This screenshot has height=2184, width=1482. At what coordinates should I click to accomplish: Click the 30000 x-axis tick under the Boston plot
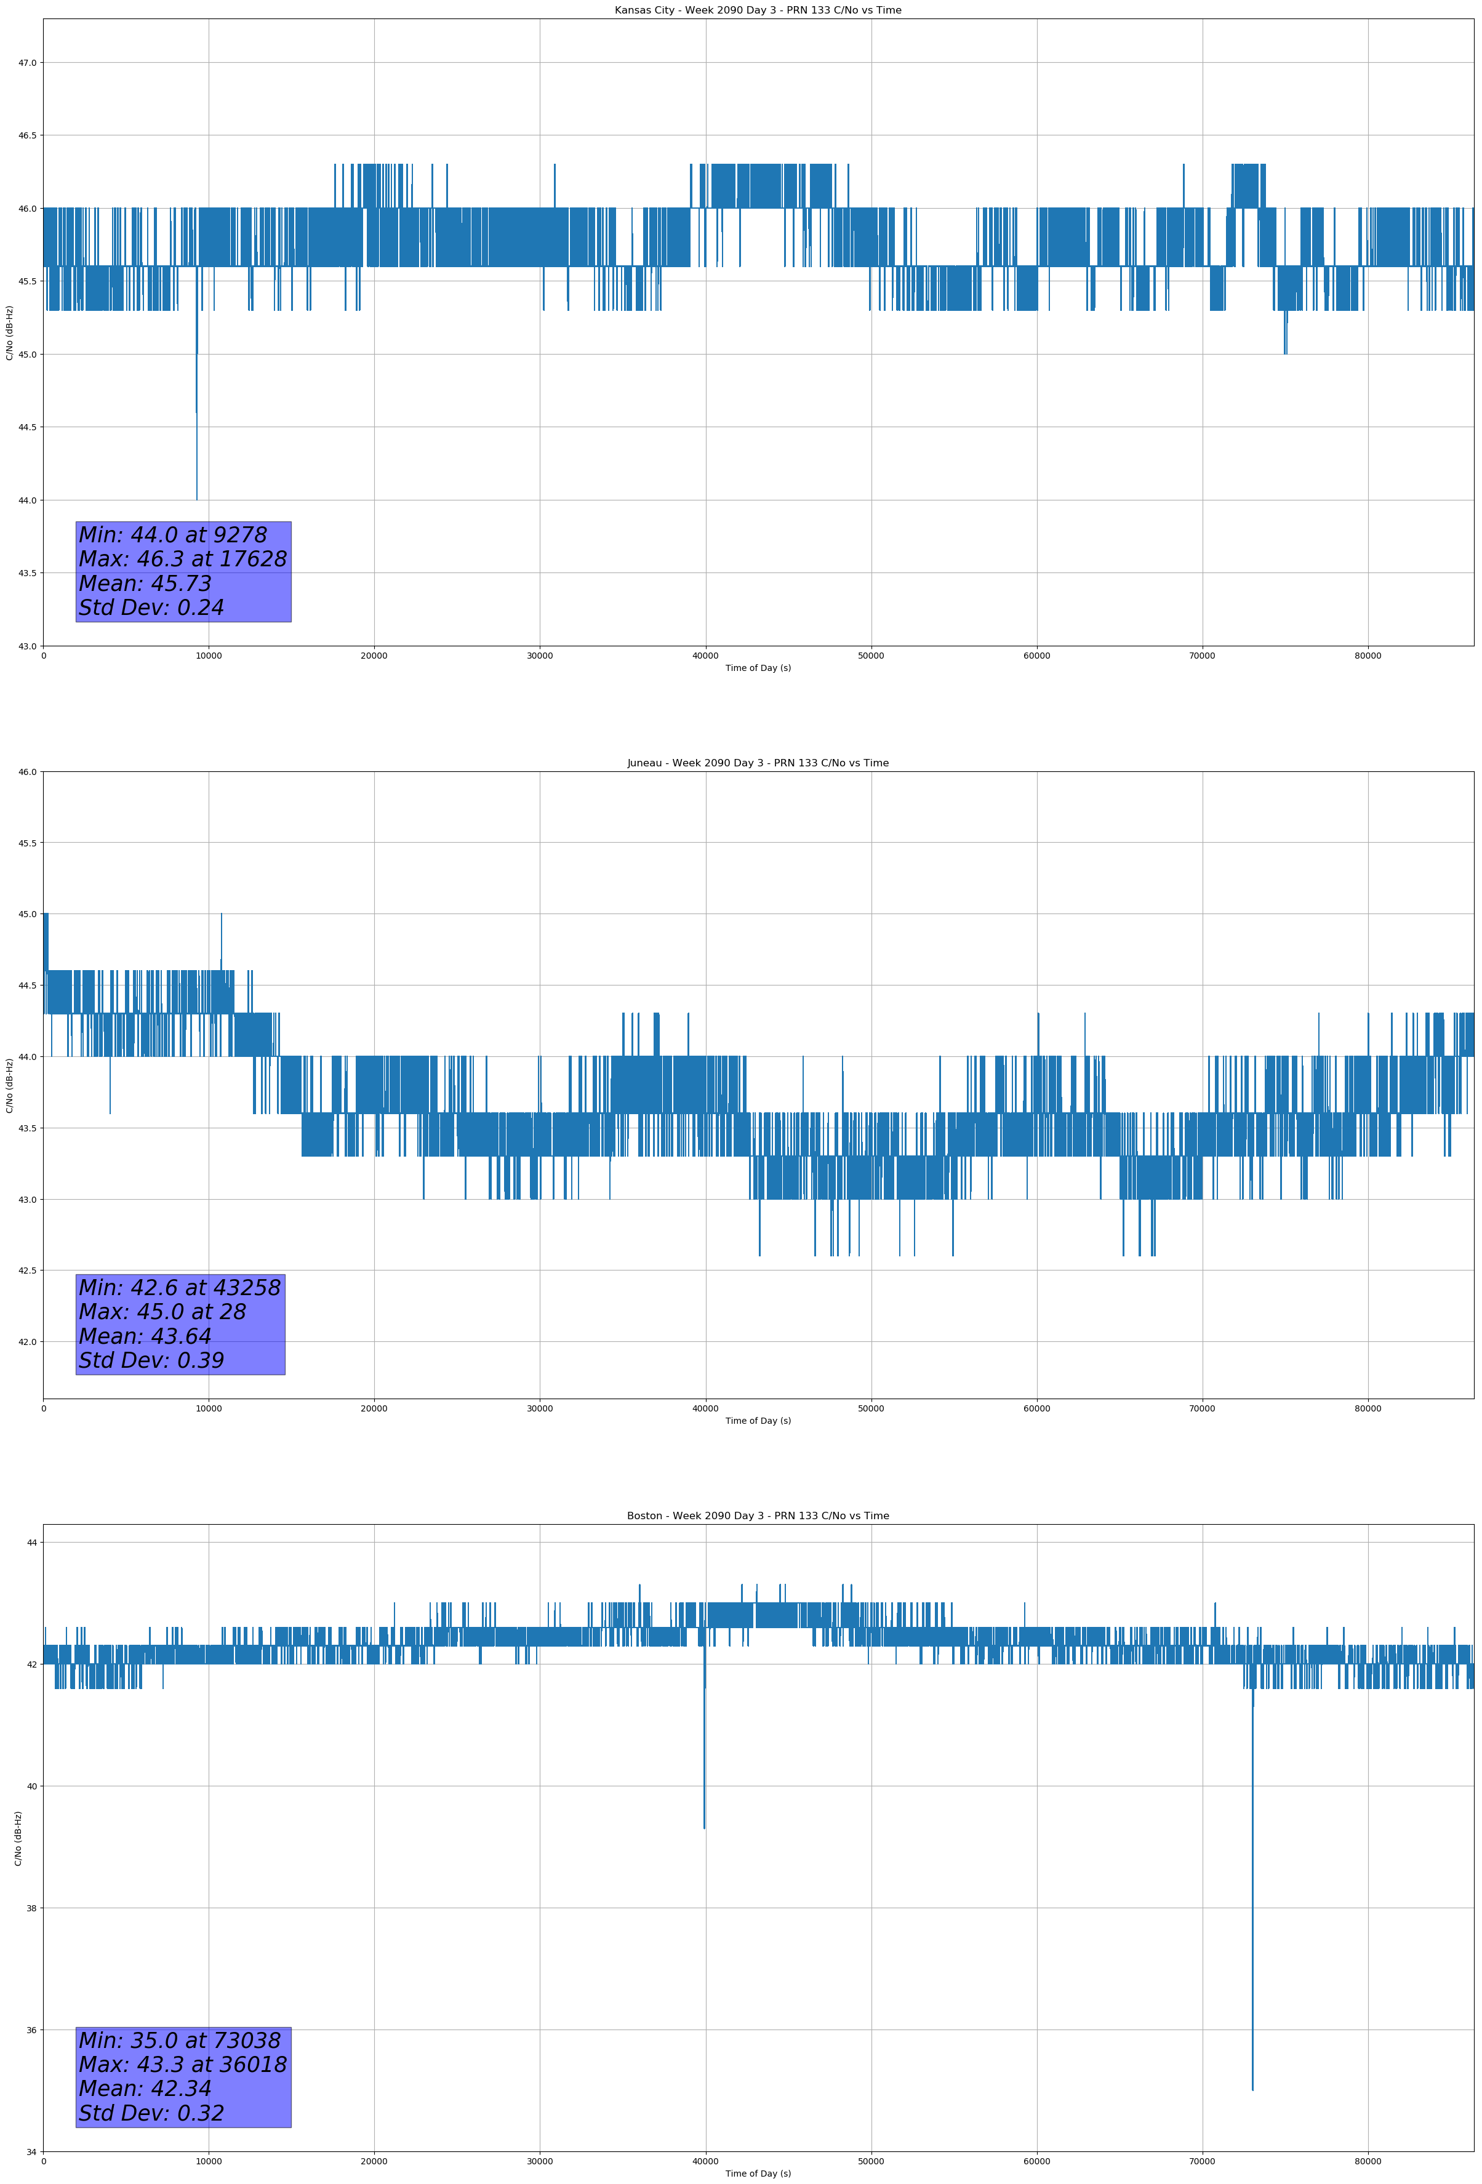pos(540,2161)
